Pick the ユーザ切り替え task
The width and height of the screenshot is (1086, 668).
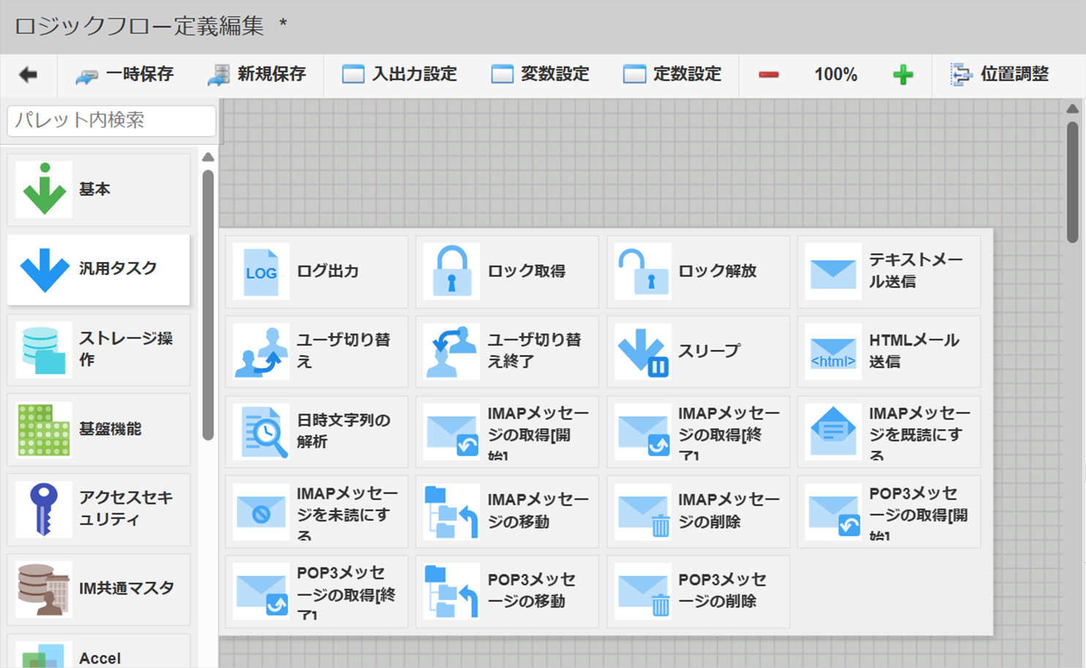[261, 352]
